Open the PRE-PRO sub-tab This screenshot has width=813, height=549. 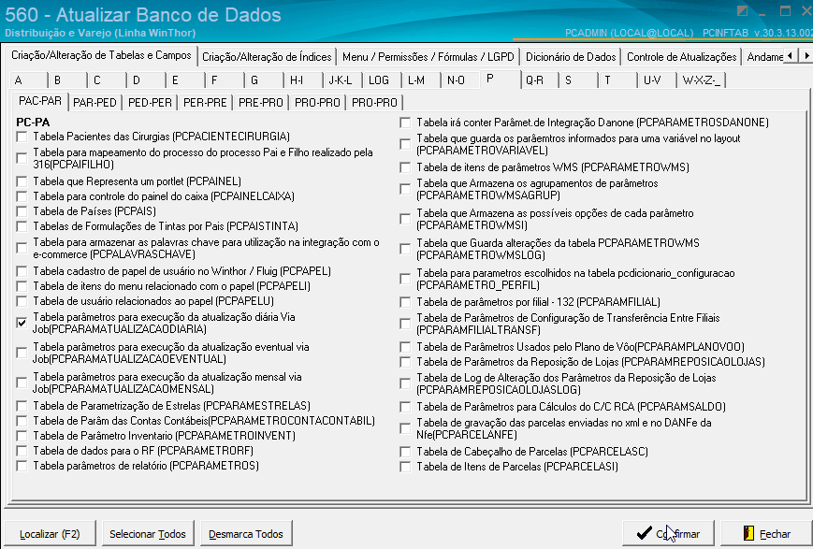[x=261, y=103]
